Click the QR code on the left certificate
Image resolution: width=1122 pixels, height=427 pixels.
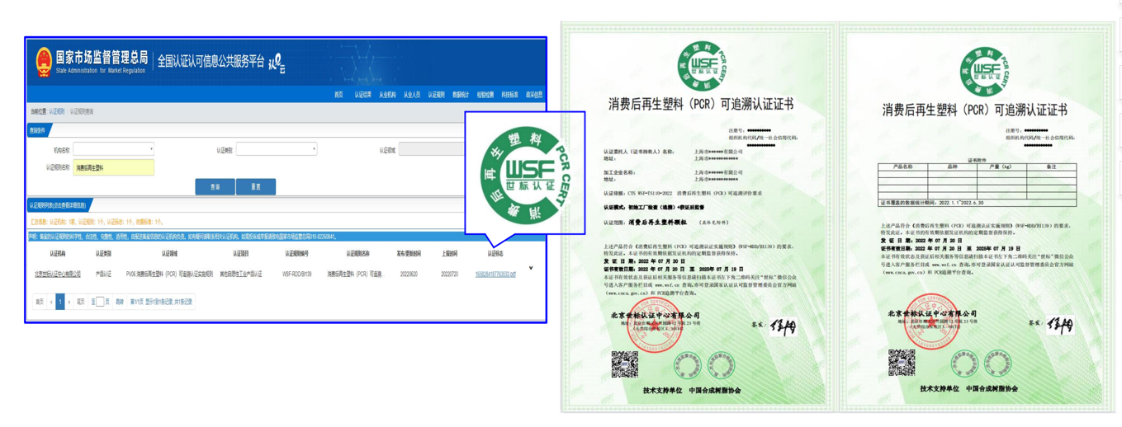pos(625,364)
